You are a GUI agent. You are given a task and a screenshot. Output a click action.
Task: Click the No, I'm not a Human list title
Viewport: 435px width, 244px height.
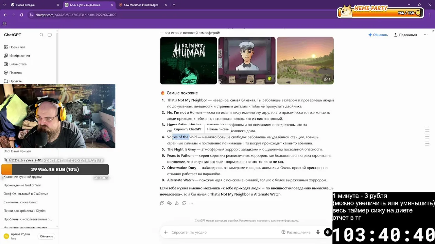coord(184,113)
